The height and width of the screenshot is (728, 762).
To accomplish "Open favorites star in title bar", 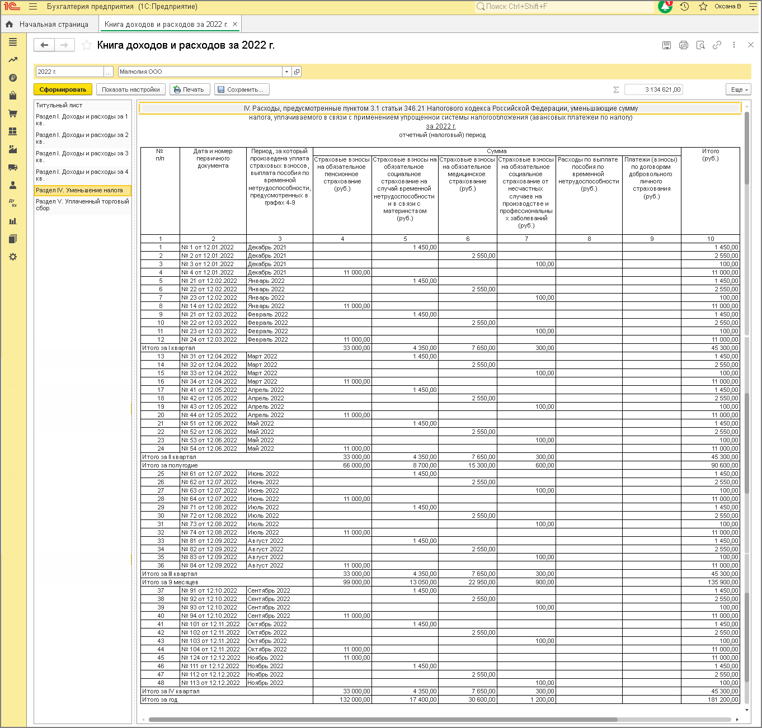I will point(703,7).
